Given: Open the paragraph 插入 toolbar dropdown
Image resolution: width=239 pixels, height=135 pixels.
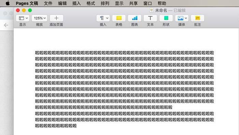Looking at the screenshot, I should click(x=103, y=18).
